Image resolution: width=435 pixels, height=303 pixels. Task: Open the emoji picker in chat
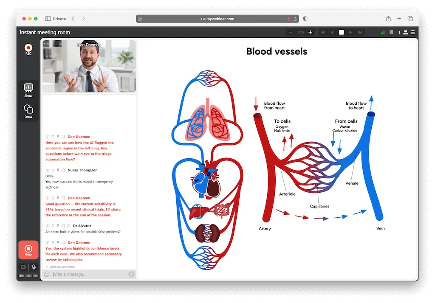pos(47,274)
